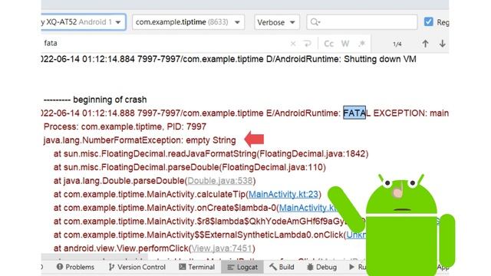Open the com.example.tiptime process dropdown
Image resolution: width=491 pixels, height=276 pixels.
188,22
